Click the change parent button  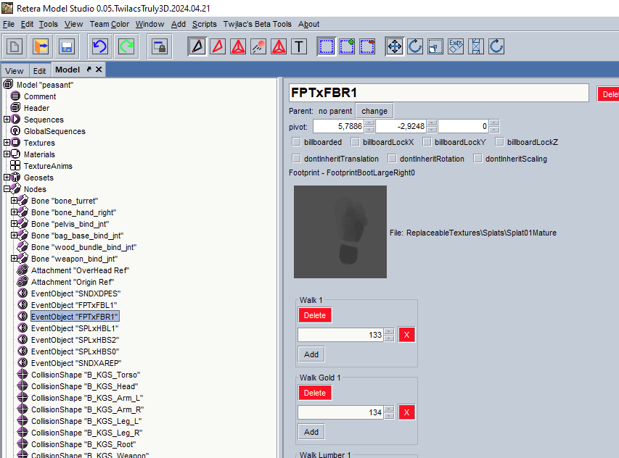coord(374,111)
